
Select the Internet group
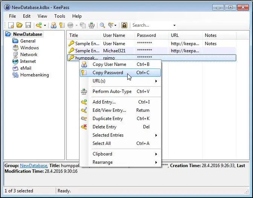[28, 61]
